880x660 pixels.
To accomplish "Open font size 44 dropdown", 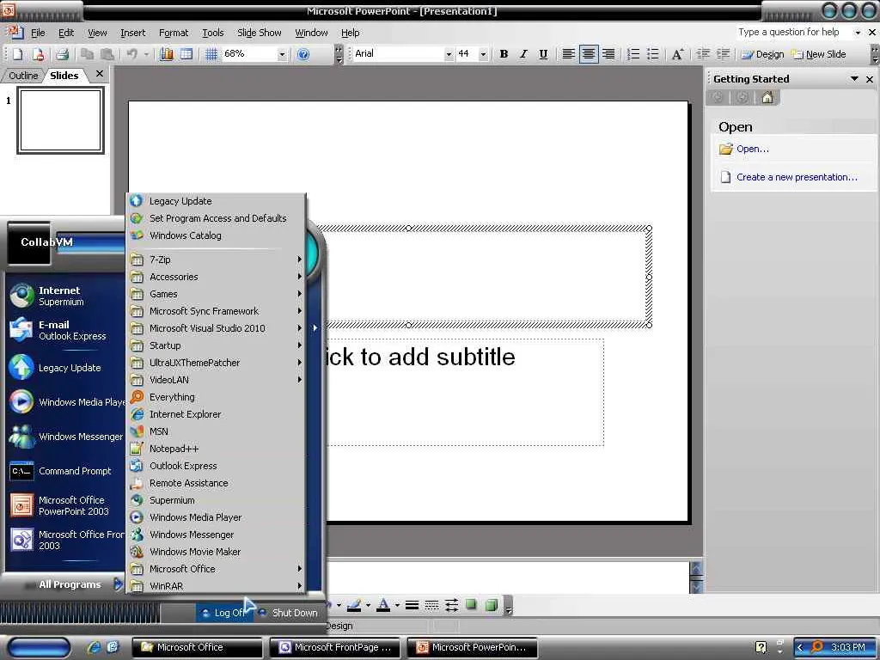I will coord(483,54).
